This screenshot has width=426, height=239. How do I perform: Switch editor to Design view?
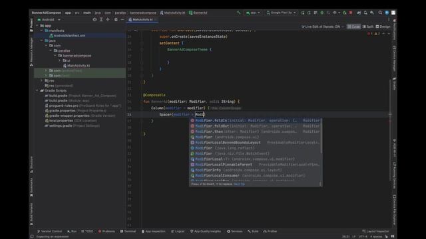383,27
